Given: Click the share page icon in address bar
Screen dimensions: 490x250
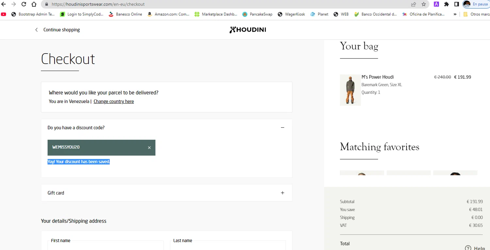Looking at the screenshot, I should [x=414, y=4].
